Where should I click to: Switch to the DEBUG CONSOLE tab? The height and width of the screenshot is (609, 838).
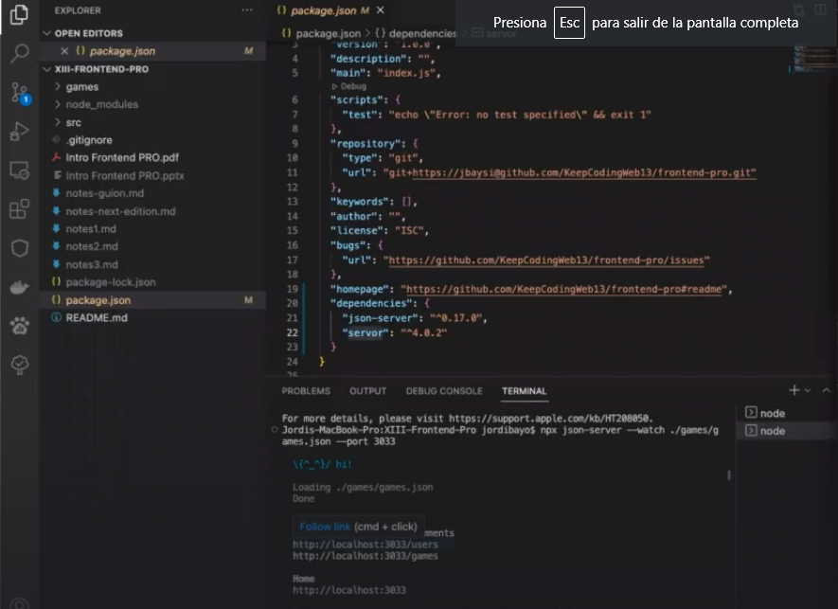point(444,391)
